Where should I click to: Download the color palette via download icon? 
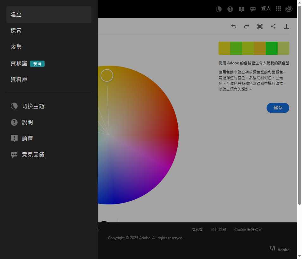pos(287,26)
